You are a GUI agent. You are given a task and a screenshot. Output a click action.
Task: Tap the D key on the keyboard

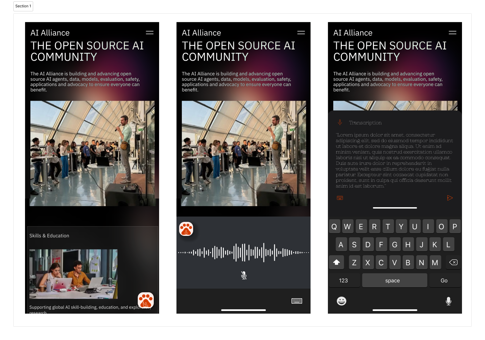coord(368,245)
